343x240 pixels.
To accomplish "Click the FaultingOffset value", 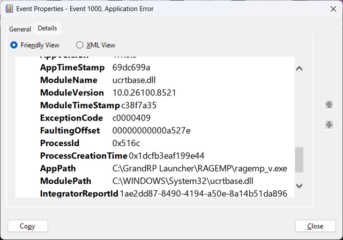I will click(x=151, y=131).
